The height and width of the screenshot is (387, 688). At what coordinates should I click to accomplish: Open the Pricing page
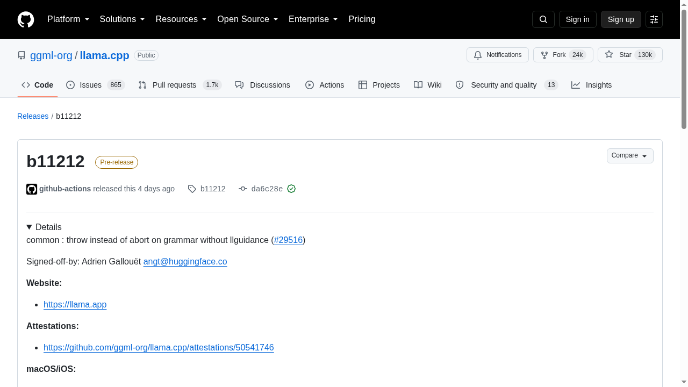click(x=362, y=19)
